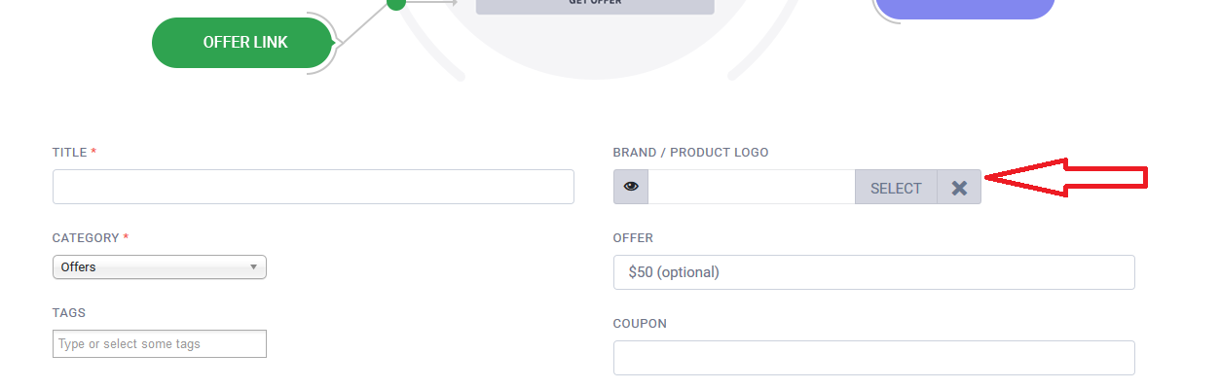Click the Tags select field

pyautogui.click(x=159, y=343)
